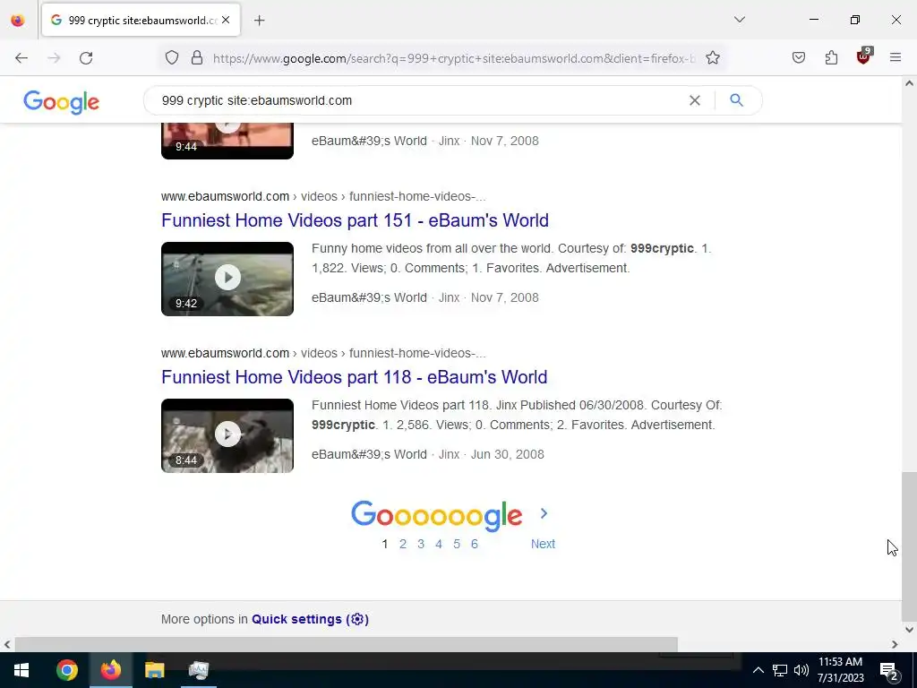Go to results page 2
This screenshot has width=917, height=688.
coord(403,544)
